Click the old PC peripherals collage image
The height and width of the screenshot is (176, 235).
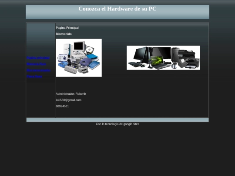(79, 58)
